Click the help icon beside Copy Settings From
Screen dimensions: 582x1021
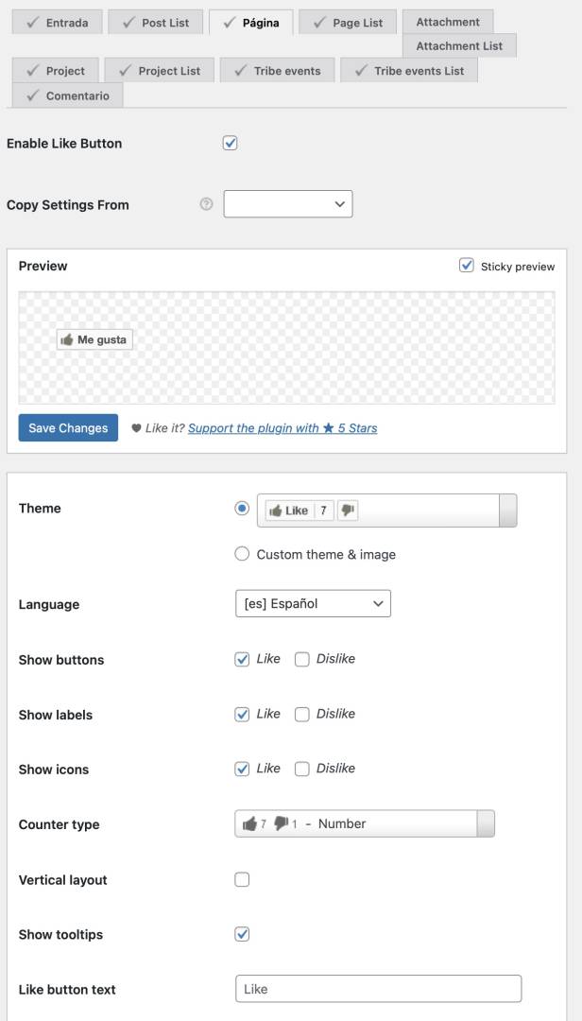click(206, 204)
